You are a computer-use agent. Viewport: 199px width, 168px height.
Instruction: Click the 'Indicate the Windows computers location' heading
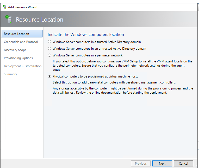click(86, 35)
